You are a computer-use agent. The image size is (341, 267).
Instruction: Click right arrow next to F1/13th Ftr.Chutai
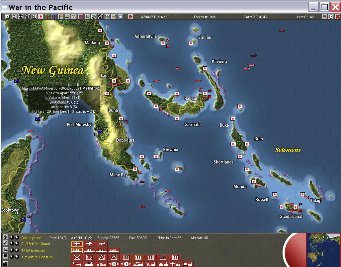(x=17, y=243)
